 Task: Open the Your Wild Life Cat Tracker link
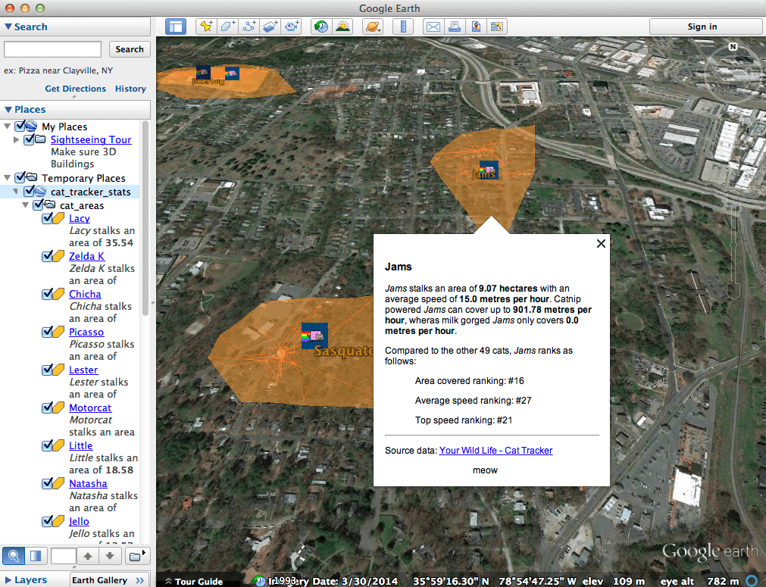click(x=496, y=450)
